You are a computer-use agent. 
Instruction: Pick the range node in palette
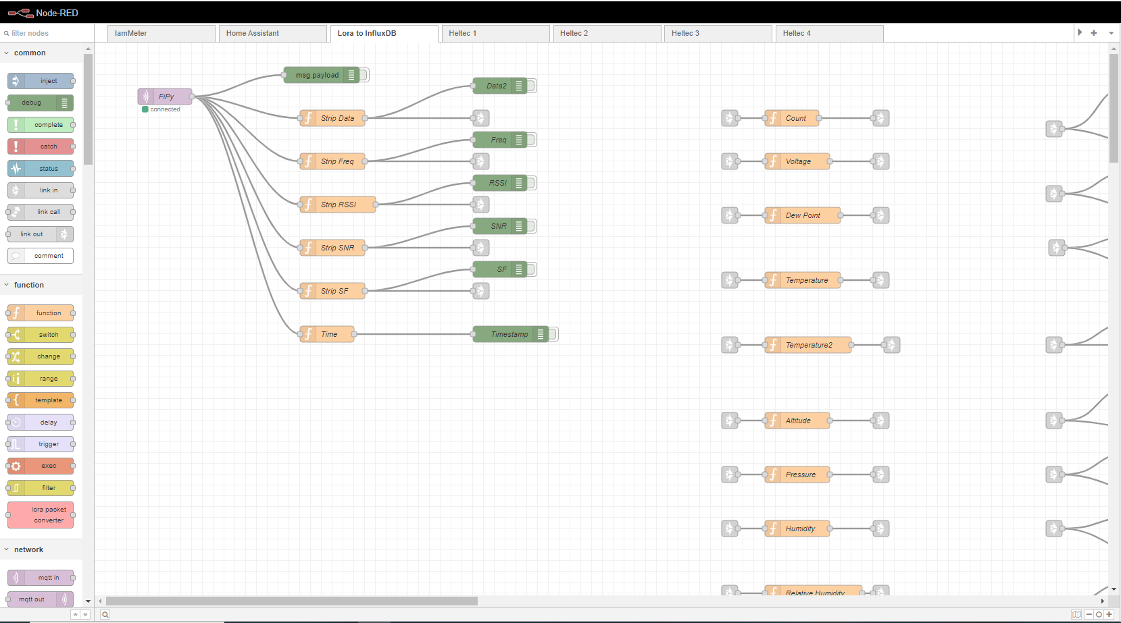click(41, 379)
